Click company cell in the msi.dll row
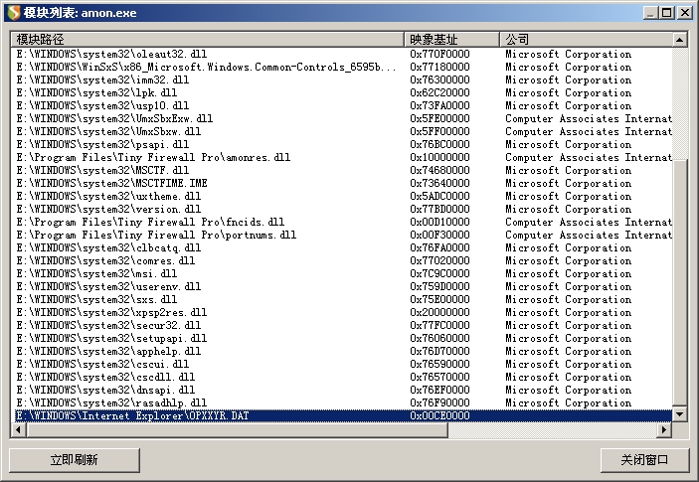Screen dimensions: 699x482 click(x=569, y=273)
